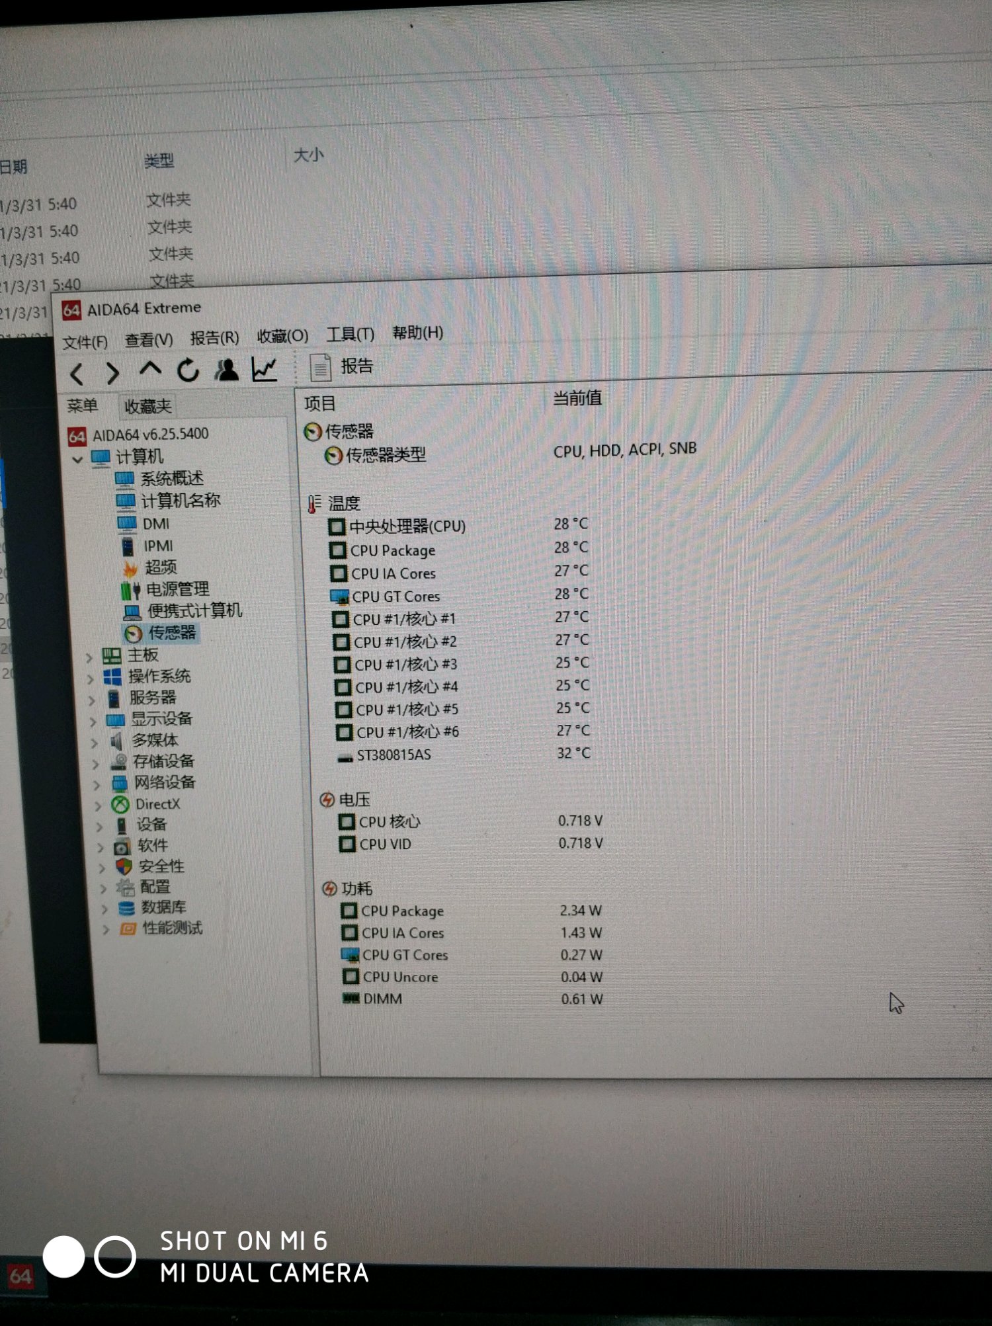Select the CPU 核心 voltage row
Screen dimensions: 992x1326
click(x=471, y=821)
